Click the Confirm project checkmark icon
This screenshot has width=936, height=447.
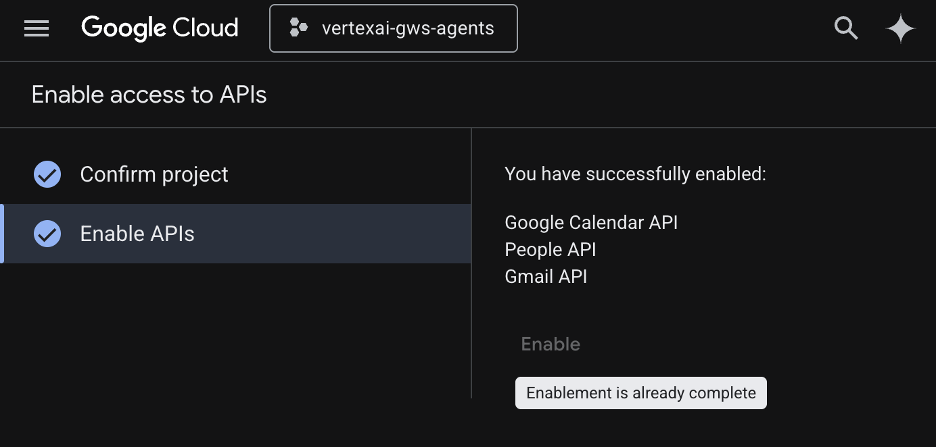tap(47, 174)
